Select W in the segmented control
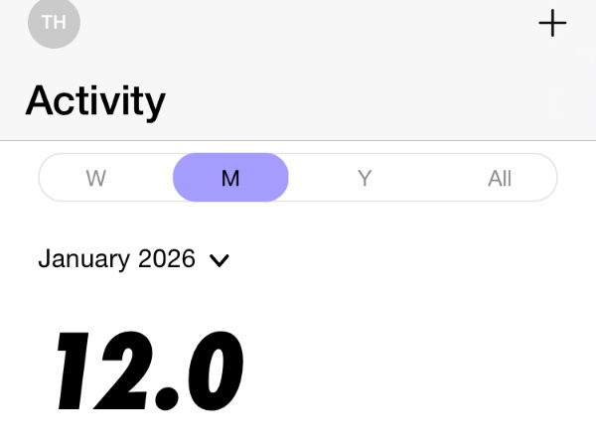Image resolution: width=596 pixels, height=447 pixels. tap(96, 179)
